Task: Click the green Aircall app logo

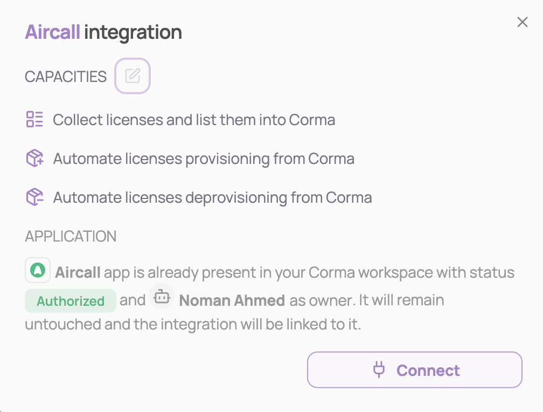Action: pyautogui.click(x=38, y=271)
